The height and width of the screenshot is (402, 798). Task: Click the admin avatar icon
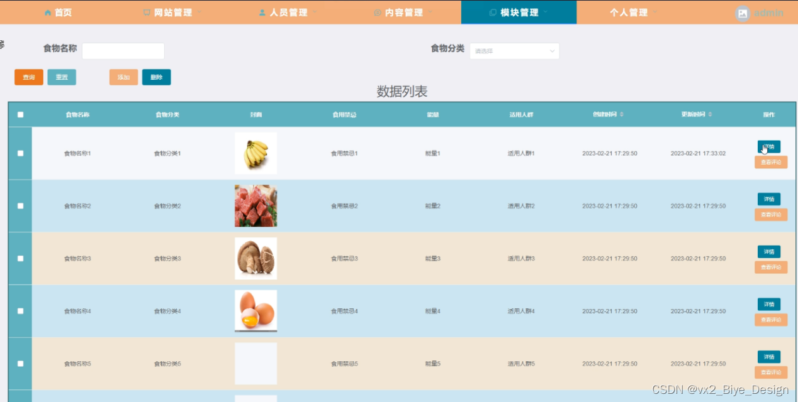coord(743,13)
